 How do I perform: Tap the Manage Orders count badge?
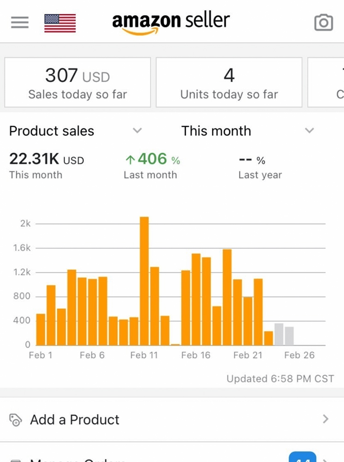pos(302,457)
